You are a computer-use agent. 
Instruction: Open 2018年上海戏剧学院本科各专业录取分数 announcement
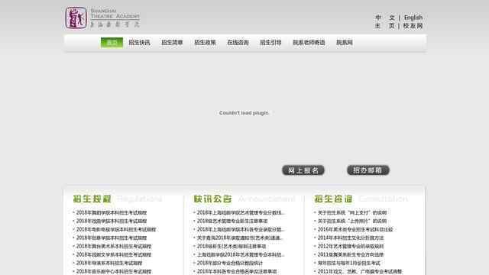click(x=241, y=229)
